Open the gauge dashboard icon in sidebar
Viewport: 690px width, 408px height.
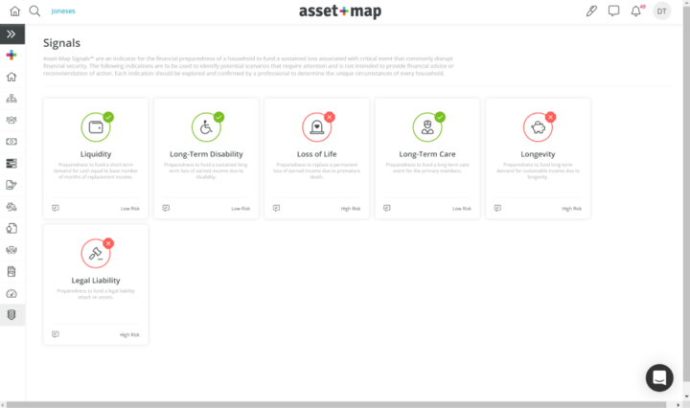[x=12, y=293]
